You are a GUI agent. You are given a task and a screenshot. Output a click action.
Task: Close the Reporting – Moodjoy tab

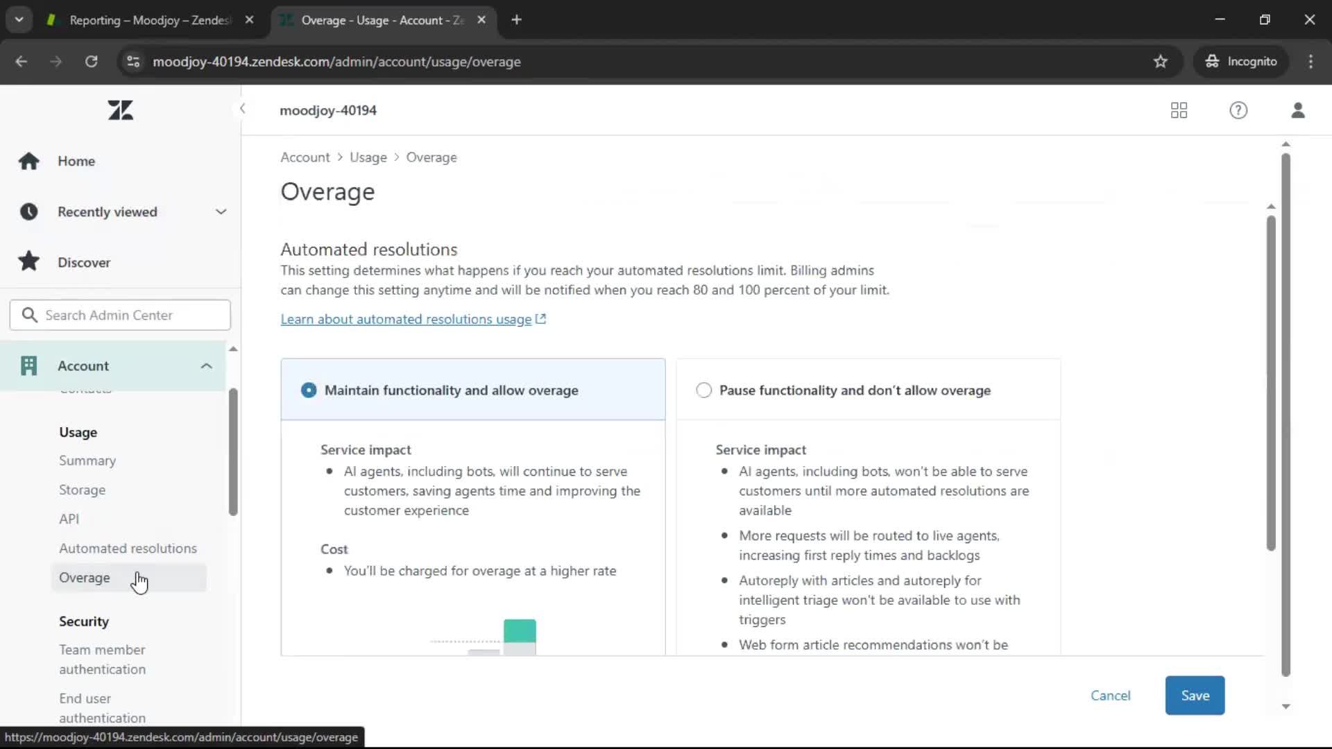coord(249,20)
